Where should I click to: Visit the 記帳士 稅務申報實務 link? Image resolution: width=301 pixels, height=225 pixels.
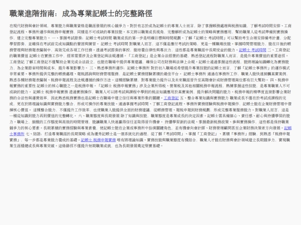[98, 140]
